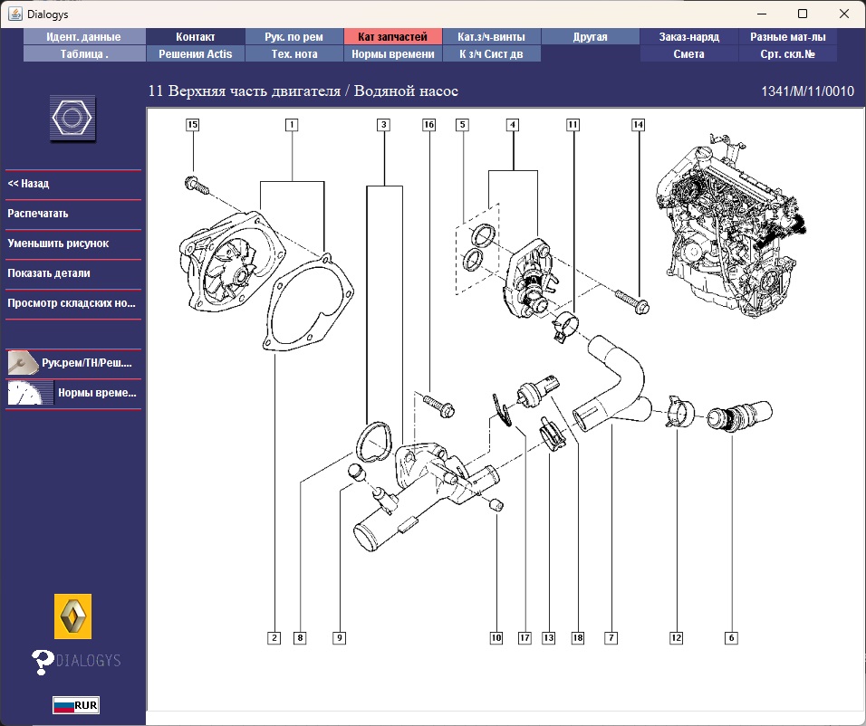Open the Рук.рем/ТН/Реш. wrench icon
Viewport: 866px width, 726px height.
pos(24,364)
